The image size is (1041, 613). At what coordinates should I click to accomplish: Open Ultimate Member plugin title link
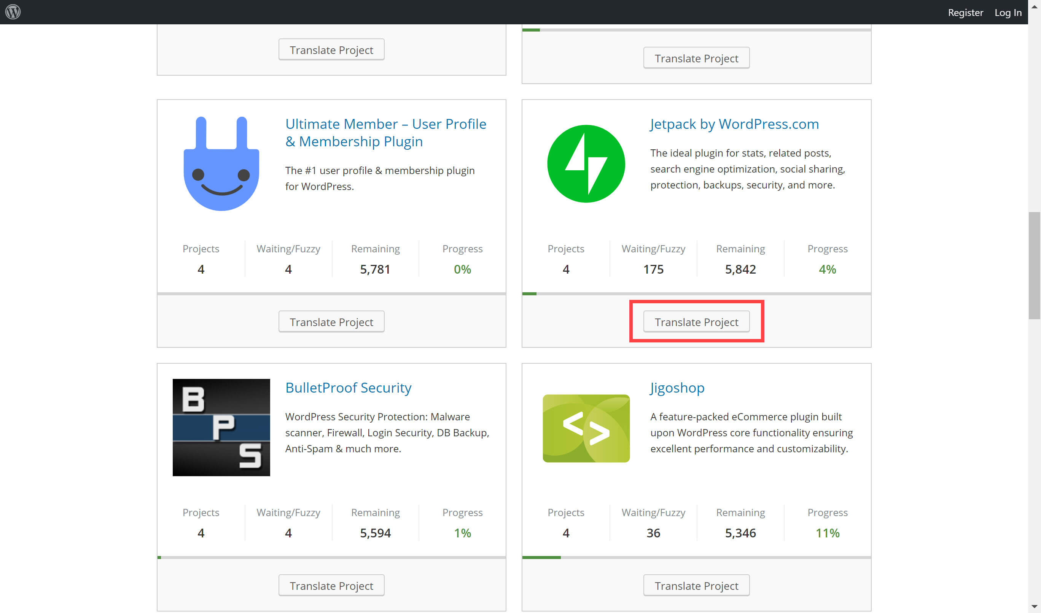click(386, 133)
